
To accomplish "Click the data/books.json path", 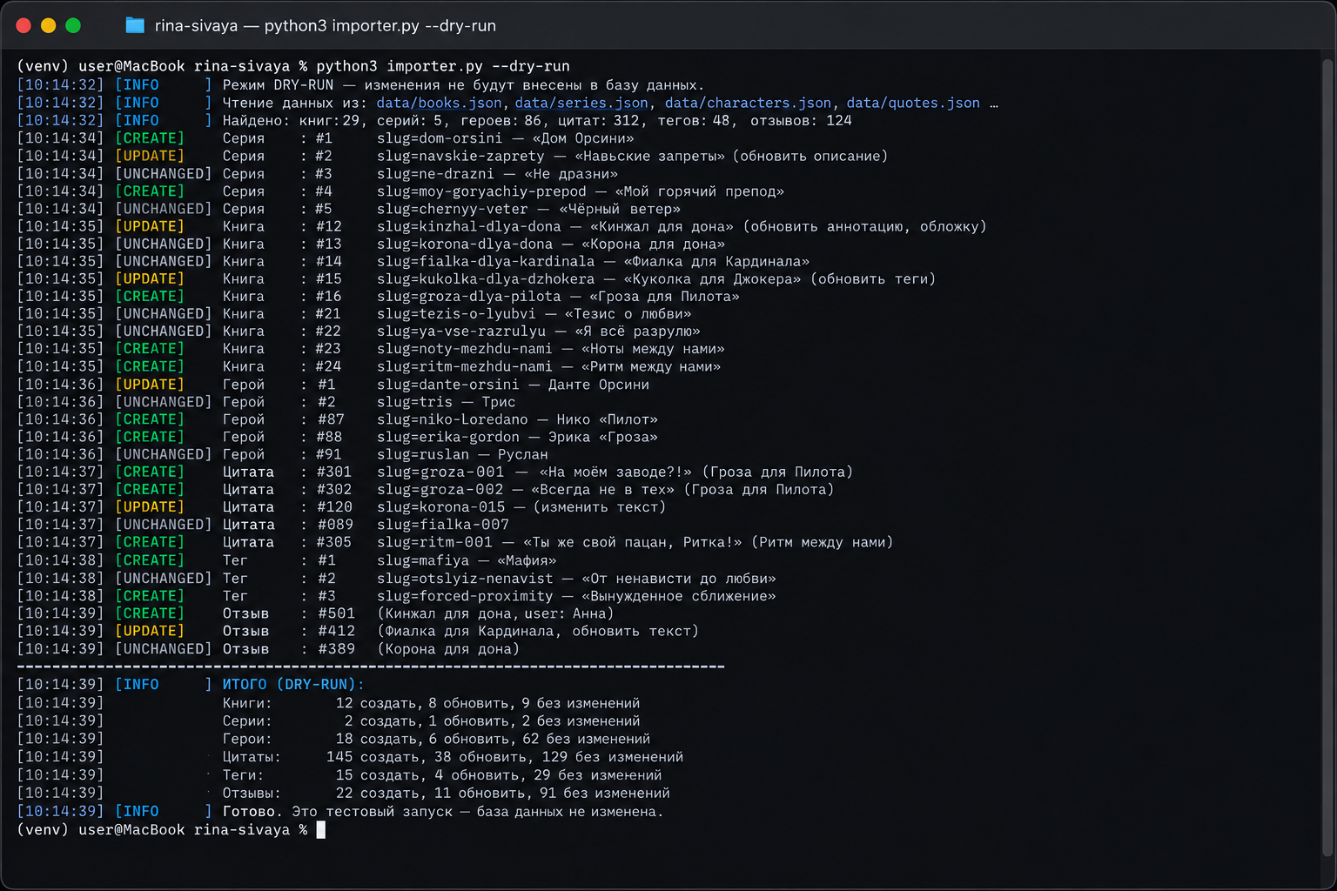I will [439, 103].
